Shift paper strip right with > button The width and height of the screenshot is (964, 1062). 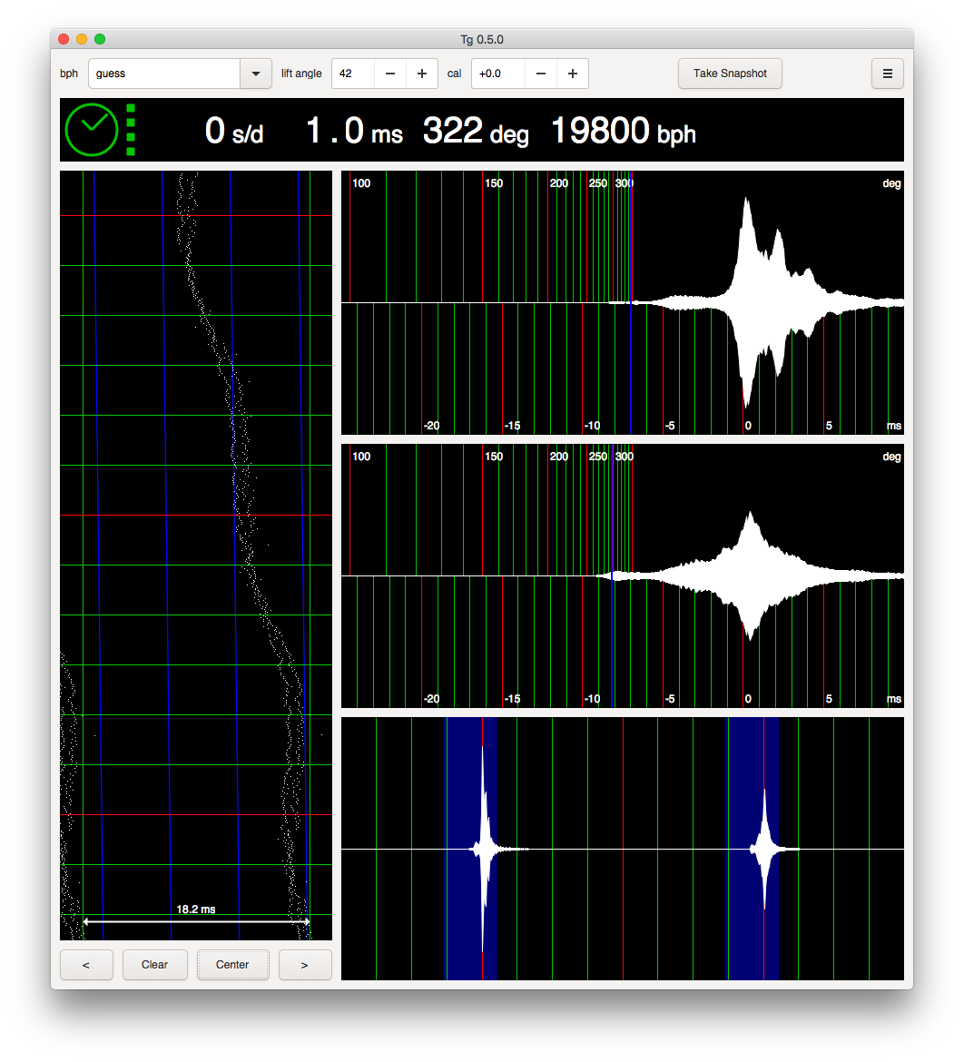(304, 965)
